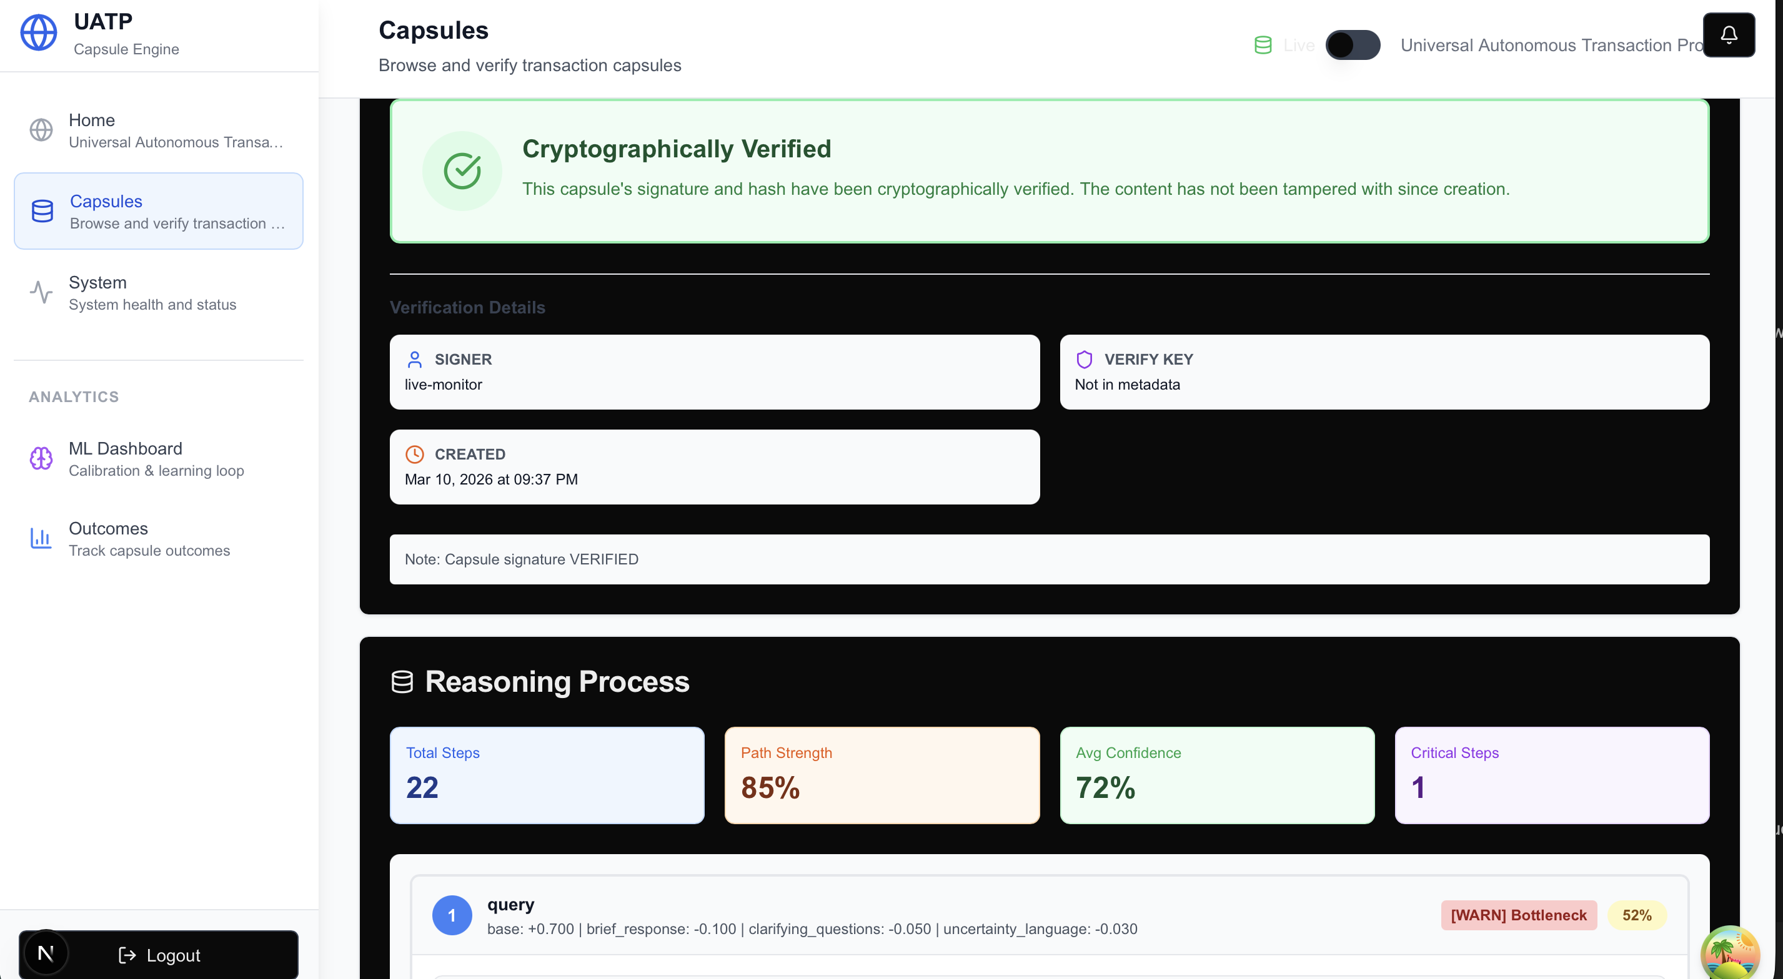Click the WARN Bottleneck label
This screenshot has height=979, width=1783.
(1518, 915)
